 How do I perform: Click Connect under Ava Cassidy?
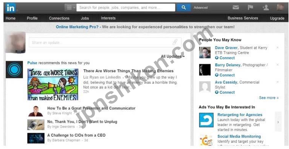[225, 92]
